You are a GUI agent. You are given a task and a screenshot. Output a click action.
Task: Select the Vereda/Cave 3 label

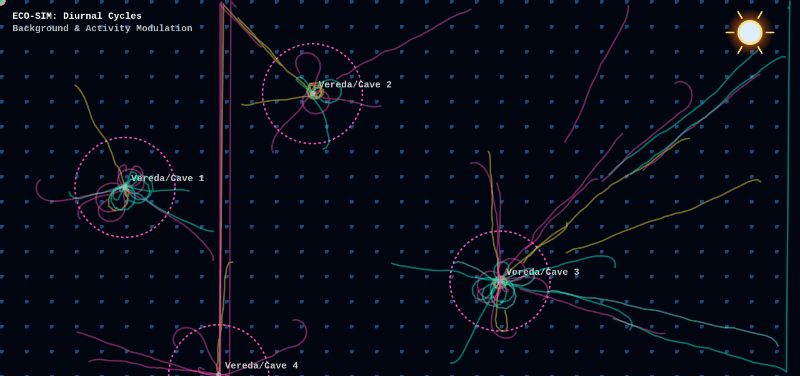542,272
